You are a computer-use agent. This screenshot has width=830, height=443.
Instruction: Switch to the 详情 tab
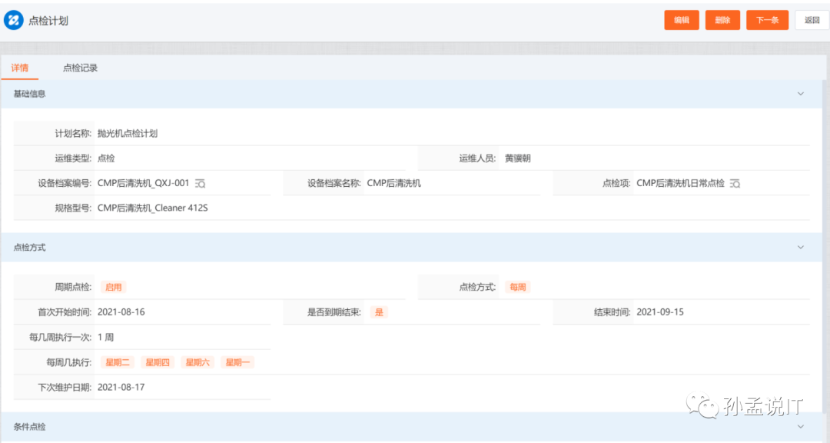(x=20, y=68)
